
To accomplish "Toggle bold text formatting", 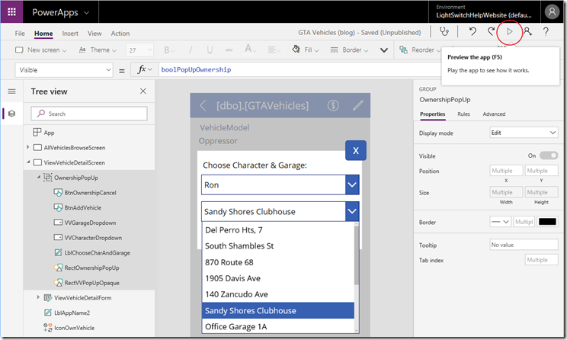I will pyautogui.click(x=169, y=50).
